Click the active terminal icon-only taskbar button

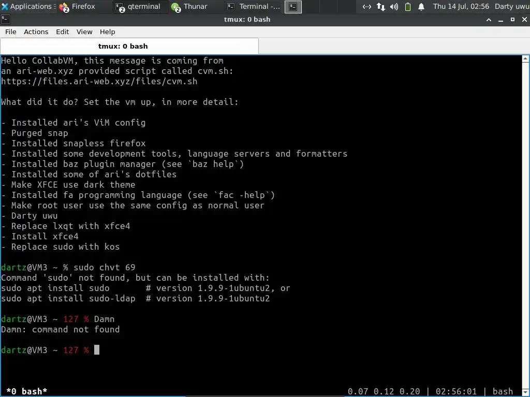click(x=293, y=7)
